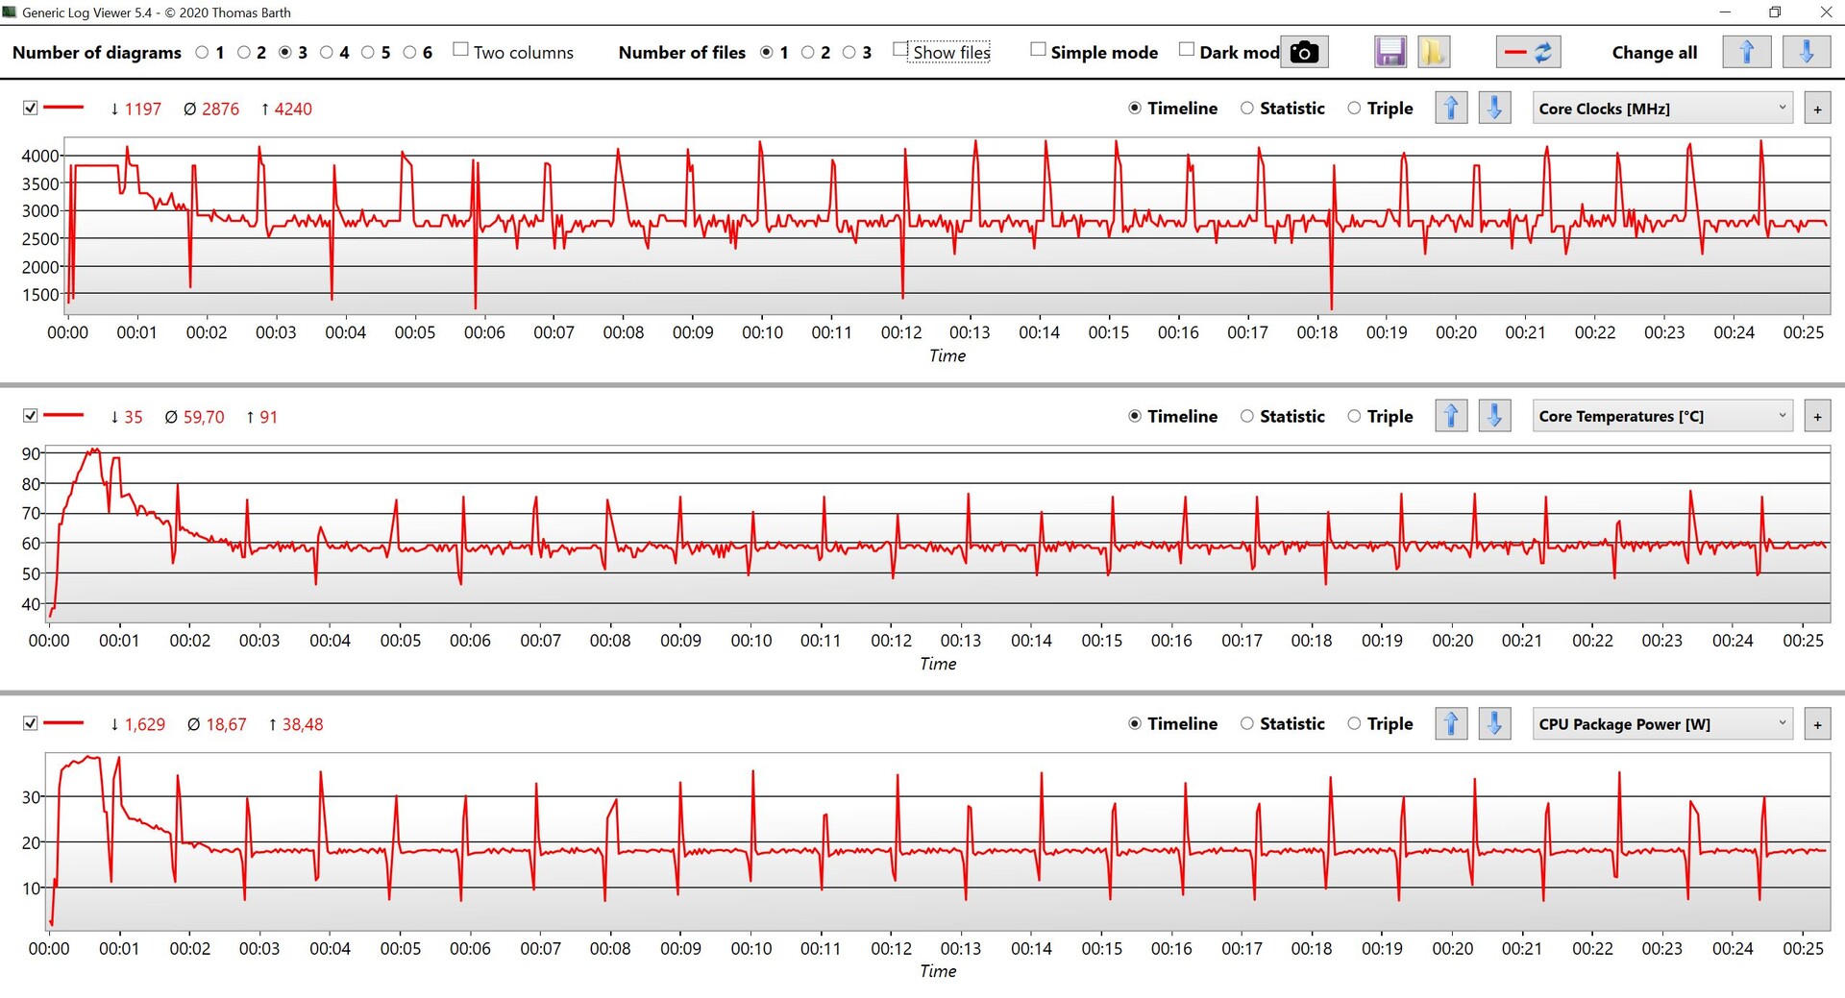
Task: Move Core Temperatures diagram up with blue arrow
Action: (1451, 416)
